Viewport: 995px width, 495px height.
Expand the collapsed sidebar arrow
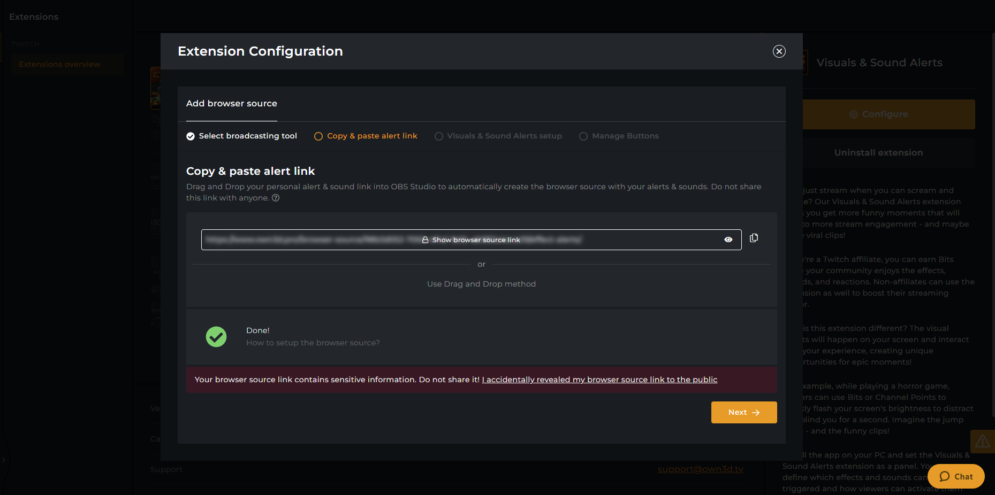3,460
